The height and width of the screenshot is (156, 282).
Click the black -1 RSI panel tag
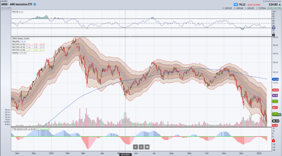(x=273, y=35)
